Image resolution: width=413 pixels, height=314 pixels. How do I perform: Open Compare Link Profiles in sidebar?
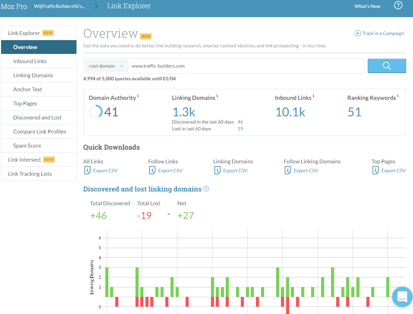(x=39, y=131)
